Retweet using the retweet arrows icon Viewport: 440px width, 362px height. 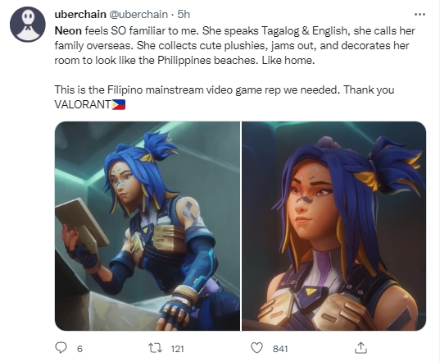[x=155, y=348]
